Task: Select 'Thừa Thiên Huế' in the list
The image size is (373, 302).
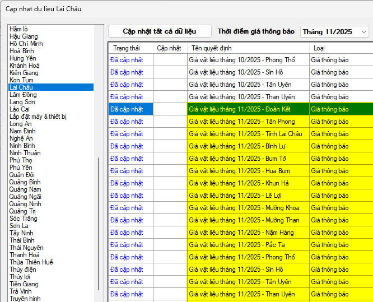Action: (x=31, y=262)
